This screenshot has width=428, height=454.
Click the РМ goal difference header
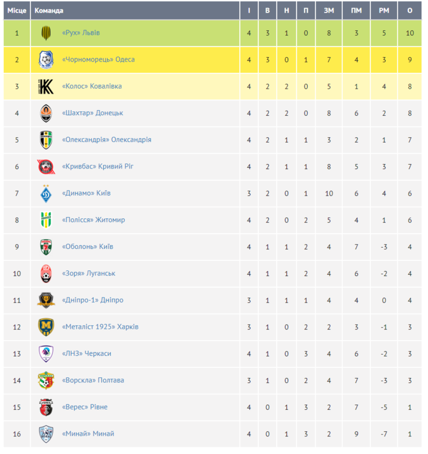(x=384, y=11)
